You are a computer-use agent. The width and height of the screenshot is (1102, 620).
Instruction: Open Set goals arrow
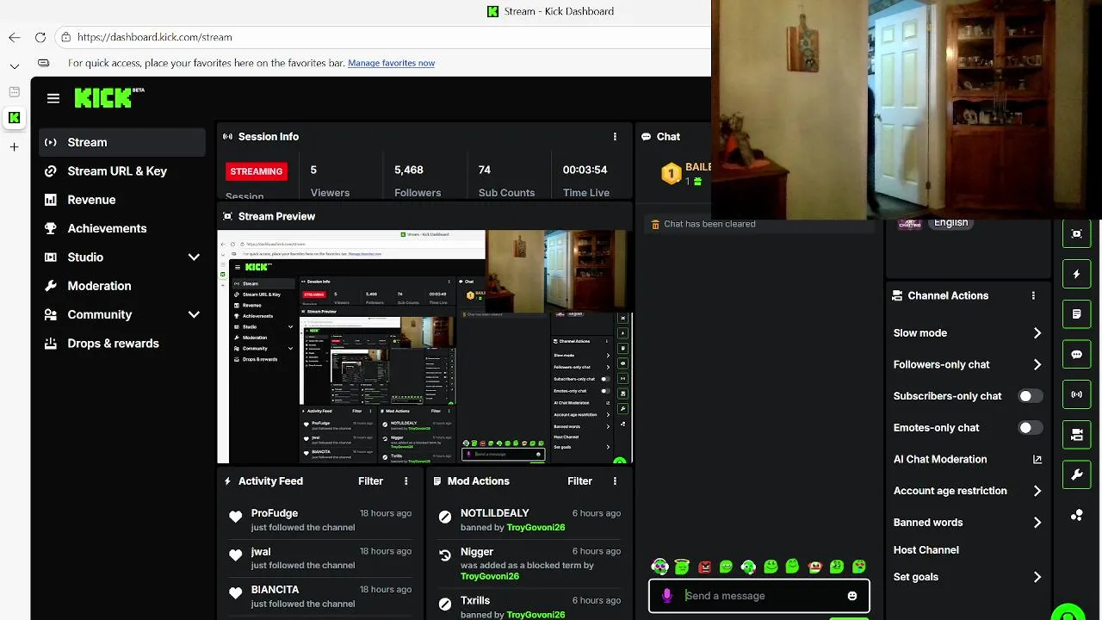point(1037,577)
